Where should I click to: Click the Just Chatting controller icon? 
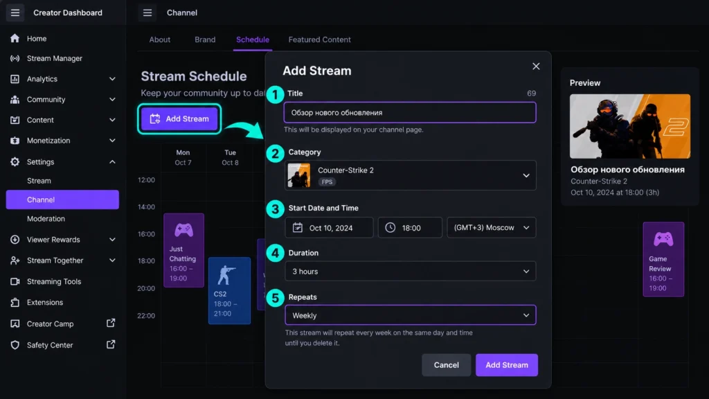click(x=183, y=230)
